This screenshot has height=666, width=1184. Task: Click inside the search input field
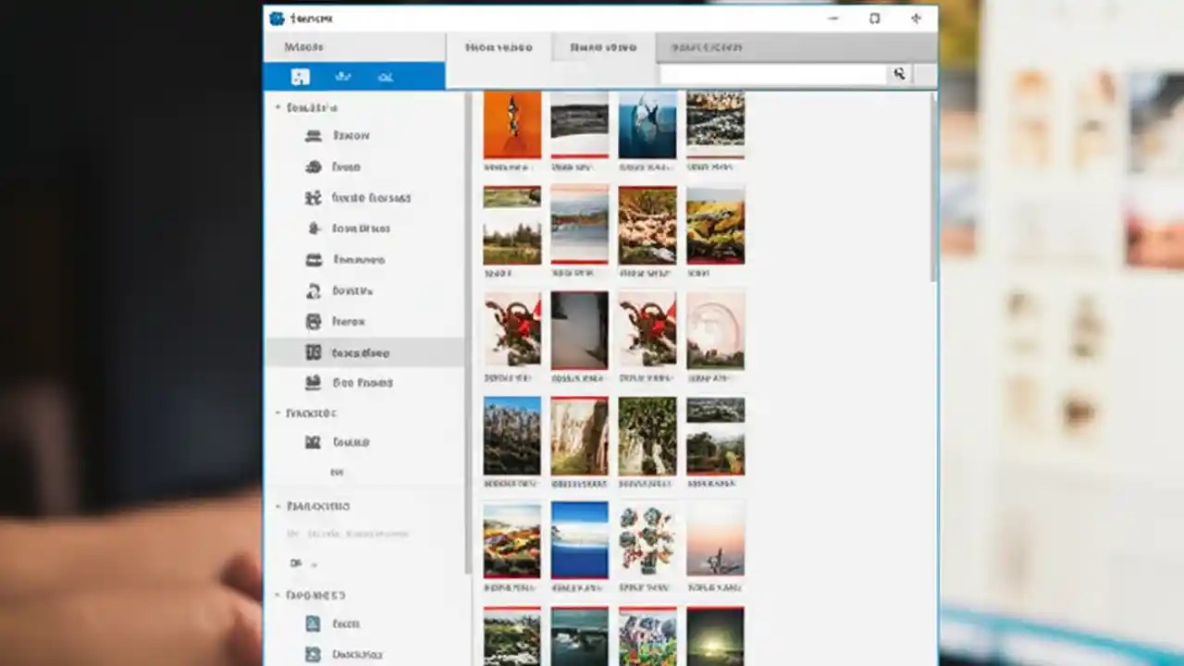tap(772, 74)
